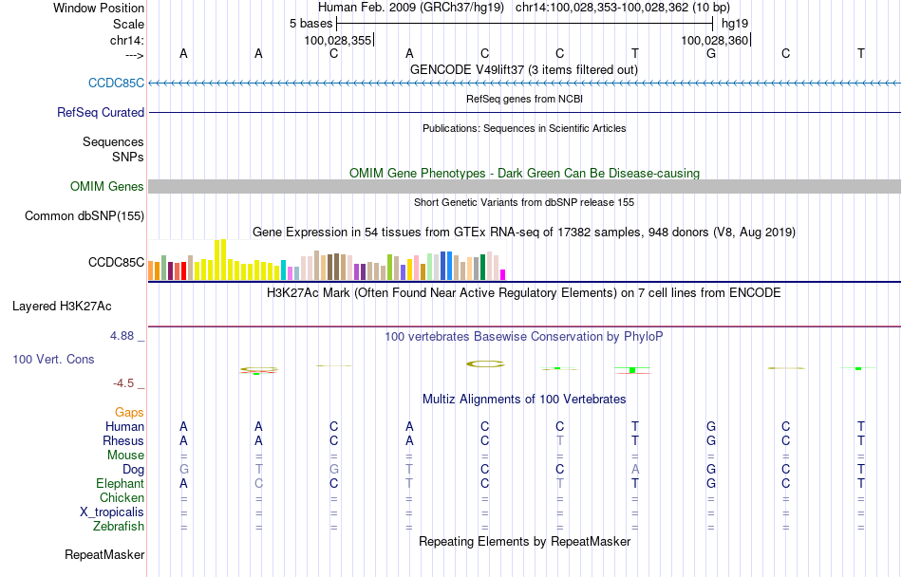The width and height of the screenshot is (902, 577).
Task: Select the Elephant species label
Action: (121, 483)
